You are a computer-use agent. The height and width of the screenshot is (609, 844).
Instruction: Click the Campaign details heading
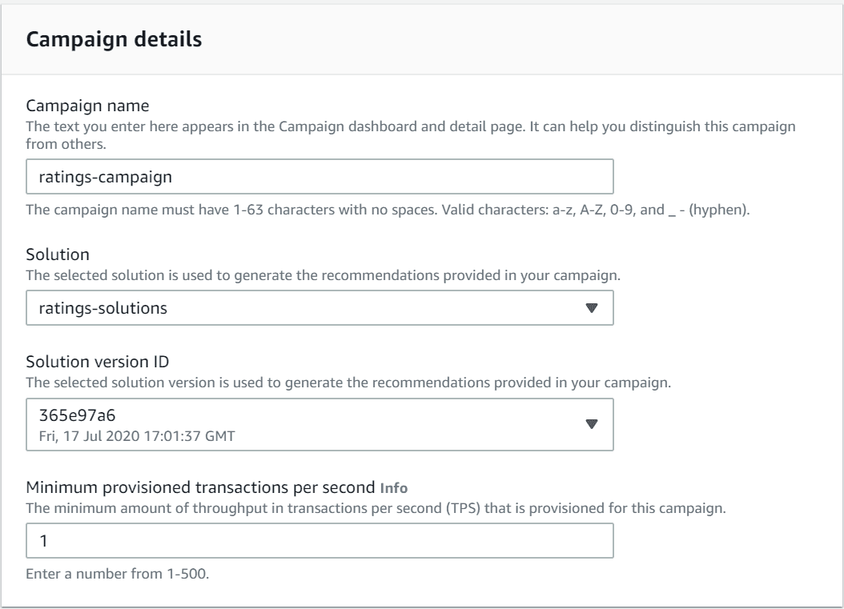tap(114, 40)
